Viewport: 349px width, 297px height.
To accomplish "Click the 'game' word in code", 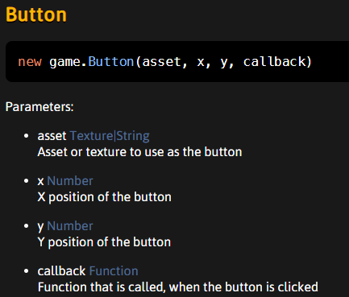I will click(64, 62).
